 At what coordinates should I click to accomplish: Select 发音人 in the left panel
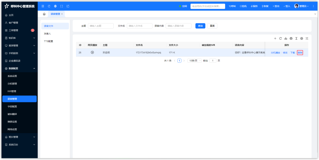click(x=47, y=34)
